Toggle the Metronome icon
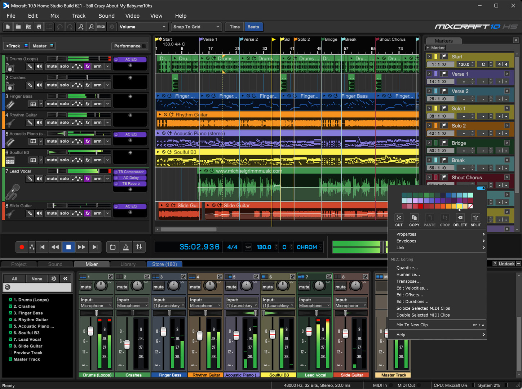522x389 pixels. coord(126,247)
